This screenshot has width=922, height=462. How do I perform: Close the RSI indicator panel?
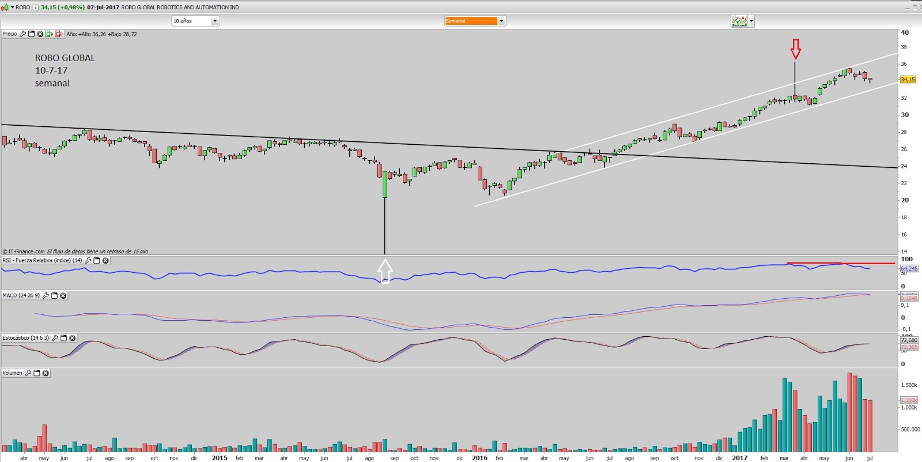tap(105, 261)
